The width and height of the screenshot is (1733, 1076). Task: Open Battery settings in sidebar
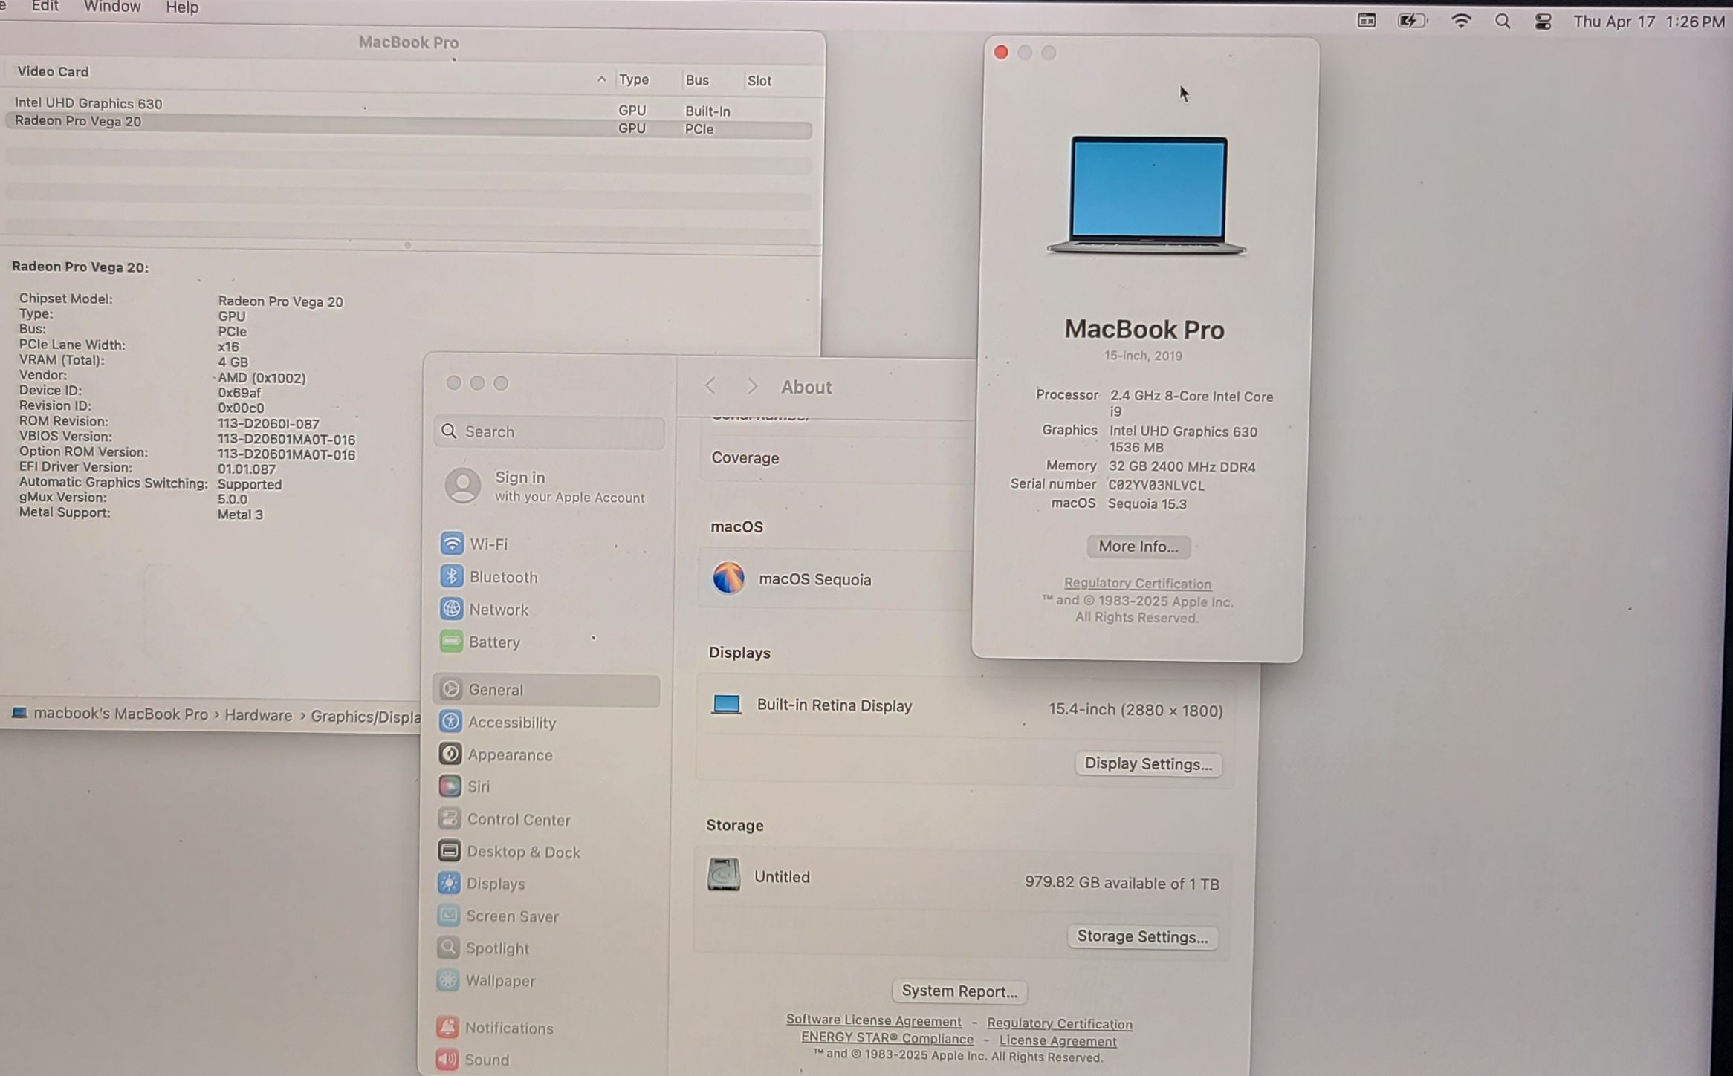(x=493, y=642)
